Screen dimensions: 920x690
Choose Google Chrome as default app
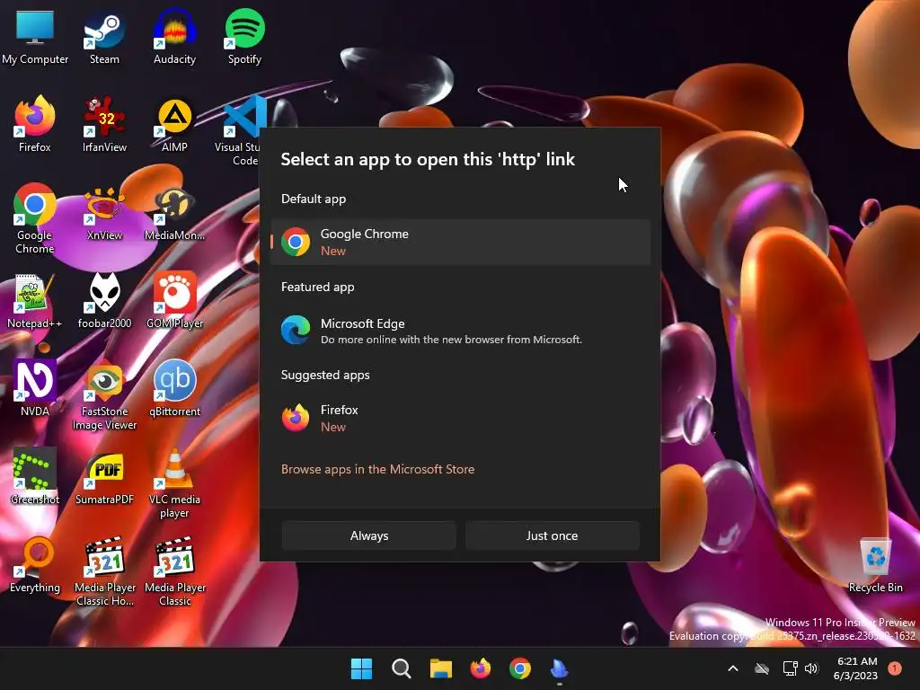[x=461, y=242]
